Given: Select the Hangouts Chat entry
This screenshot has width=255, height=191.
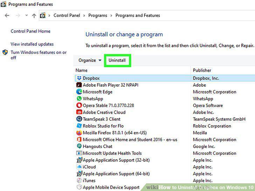Looking at the screenshot, I should (x=98, y=146).
